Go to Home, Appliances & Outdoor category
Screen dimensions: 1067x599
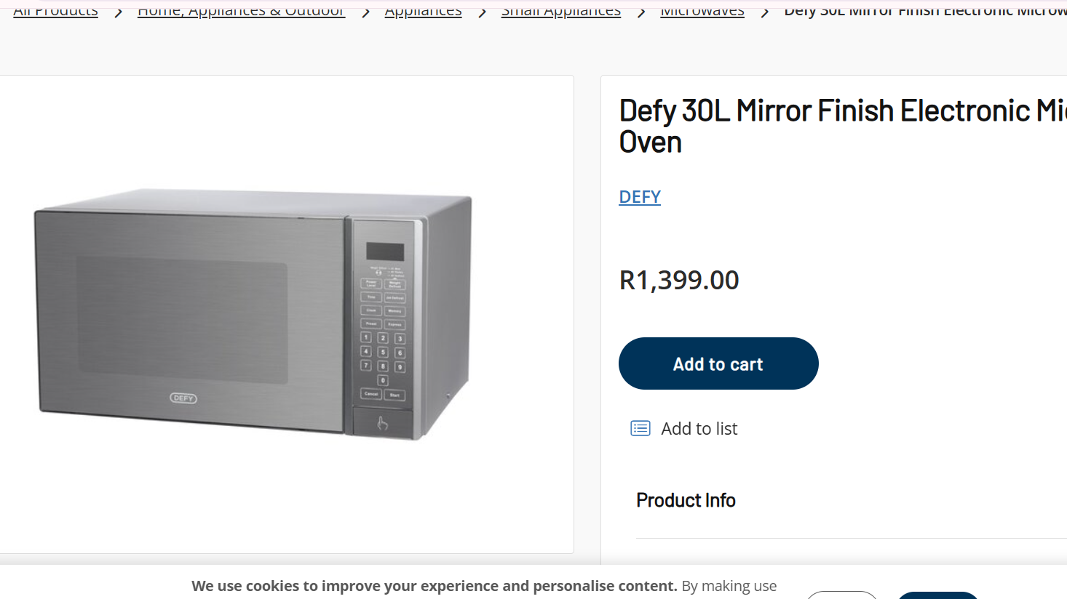pyautogui.click(x=241, y=11)
